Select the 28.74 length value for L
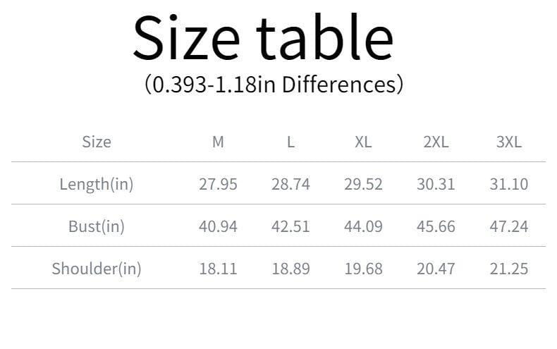The image size is (557, 349). pyautogui.click(x=290, y=184)
